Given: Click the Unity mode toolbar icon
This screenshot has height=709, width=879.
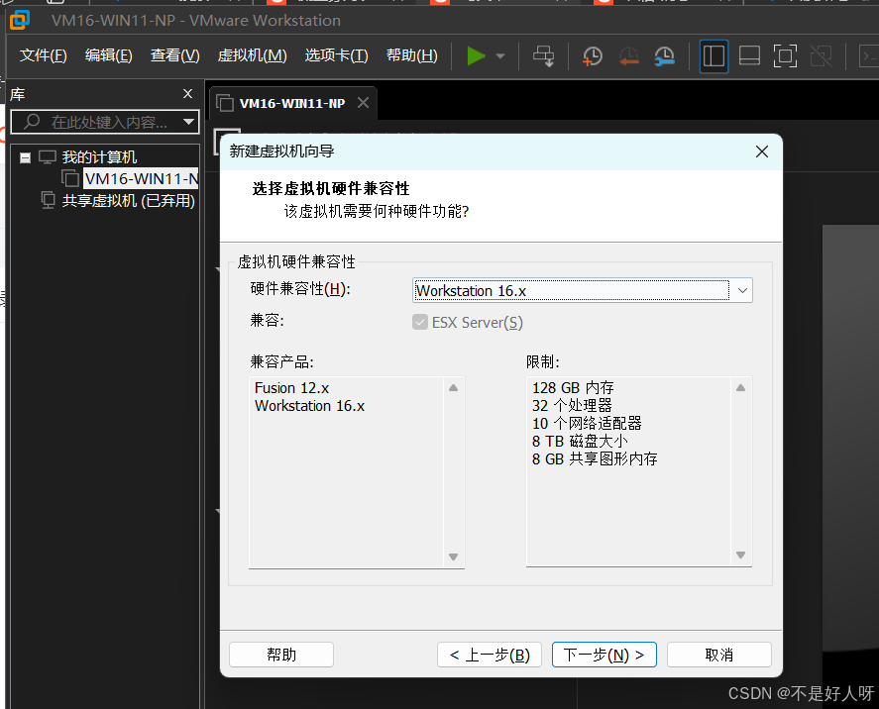Looking at the screenshot, I should pos(821,56).
